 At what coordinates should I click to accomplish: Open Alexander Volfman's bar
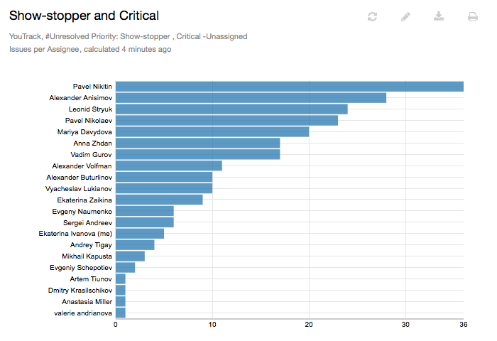pos(169,166)
